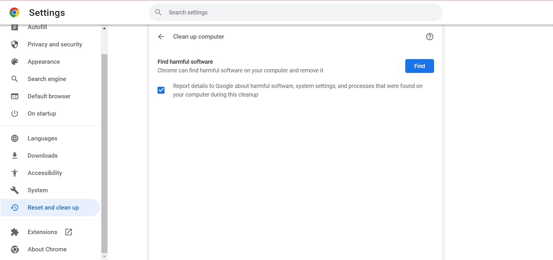The image size is (553, 260).
Task: Click the Chrome logo icon
Action: [14, 12]
